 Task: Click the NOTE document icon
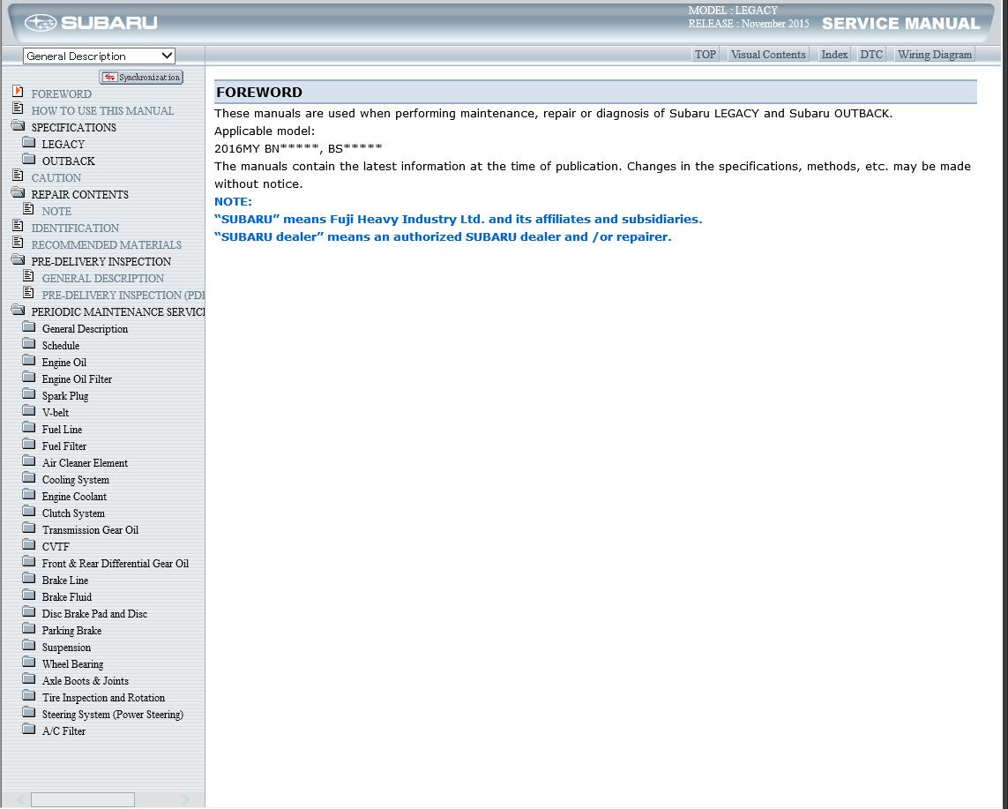[x=28, y=208]
